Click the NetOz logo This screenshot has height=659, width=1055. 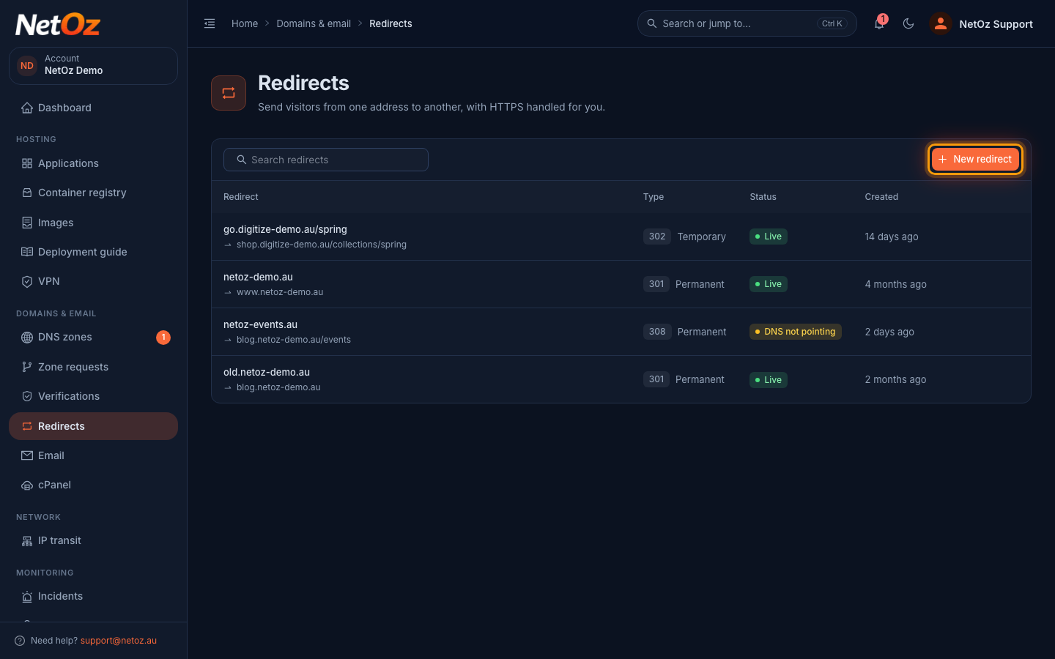[58, 24]
